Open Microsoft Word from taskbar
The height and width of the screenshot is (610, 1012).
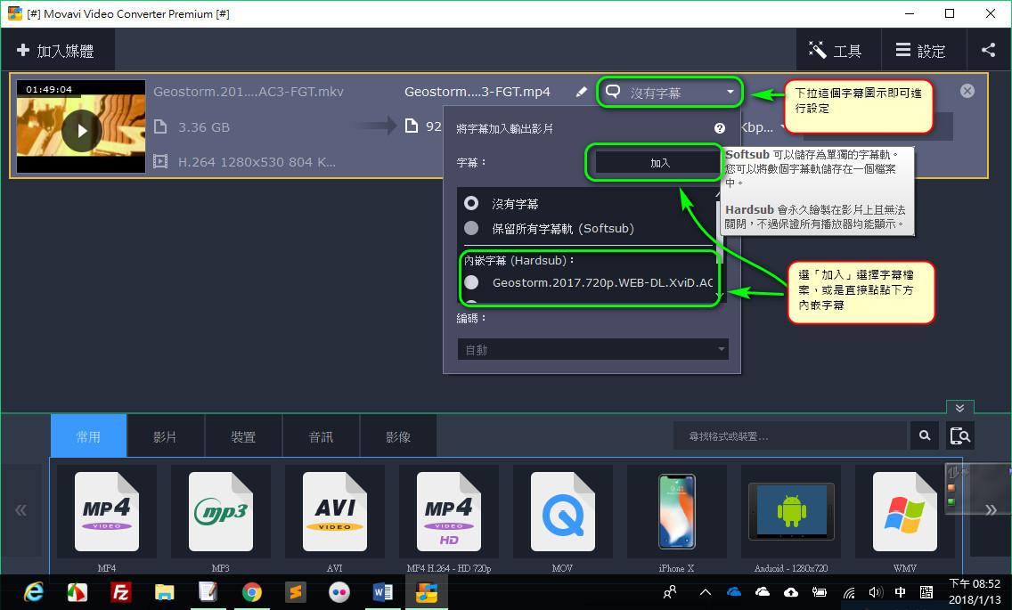[x=383, y=592]
